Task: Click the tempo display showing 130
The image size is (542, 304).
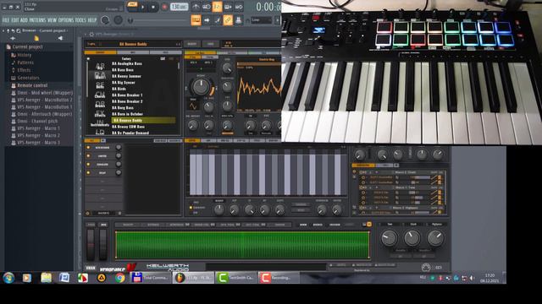Action: click(x=179, y=7)
